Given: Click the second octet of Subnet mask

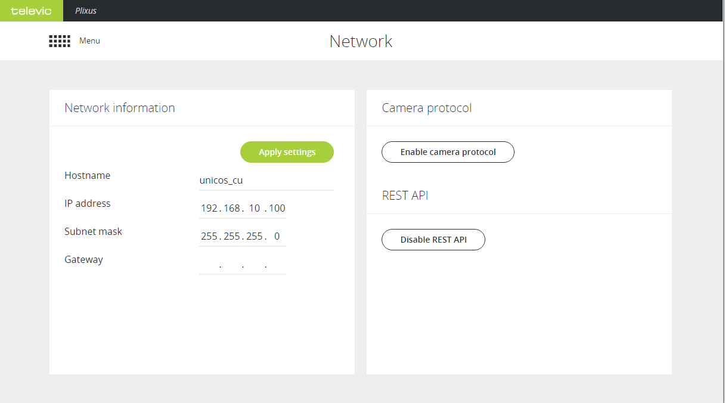Looking at the screenshot, I should [x=232, y=236].
